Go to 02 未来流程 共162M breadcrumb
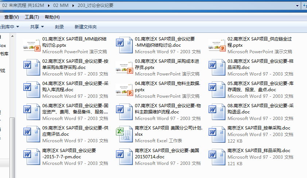 click(23, 5)
